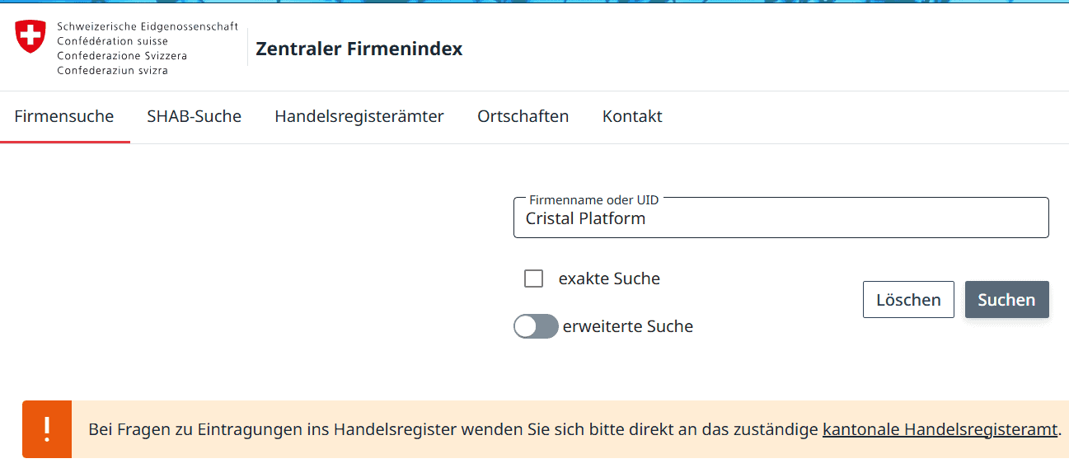Focus the Firmenname oder UID search field
This screenshot has width=1069, height=468.
pyautogui.click(x=780, y=219)
